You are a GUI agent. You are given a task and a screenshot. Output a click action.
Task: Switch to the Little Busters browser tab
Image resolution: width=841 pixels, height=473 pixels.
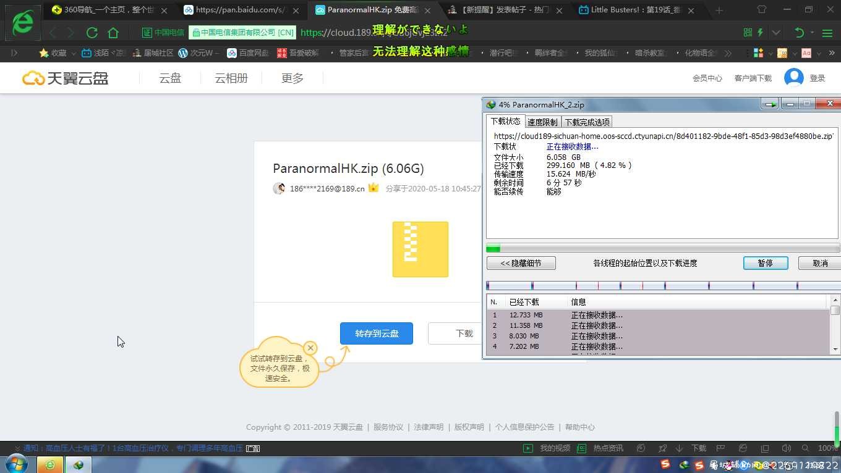[636, 10]
